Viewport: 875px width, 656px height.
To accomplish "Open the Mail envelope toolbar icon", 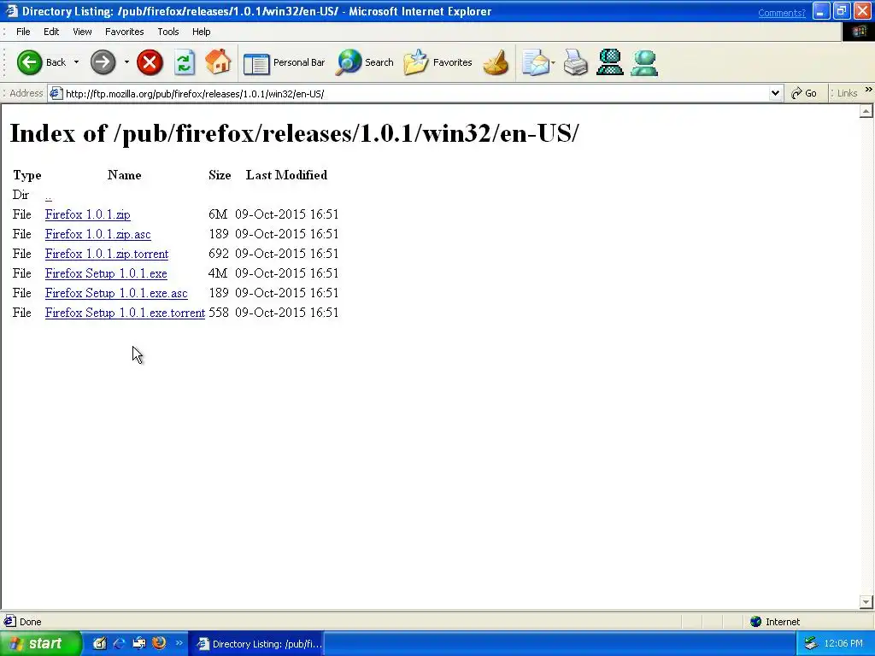I will [x=535, y=62].
